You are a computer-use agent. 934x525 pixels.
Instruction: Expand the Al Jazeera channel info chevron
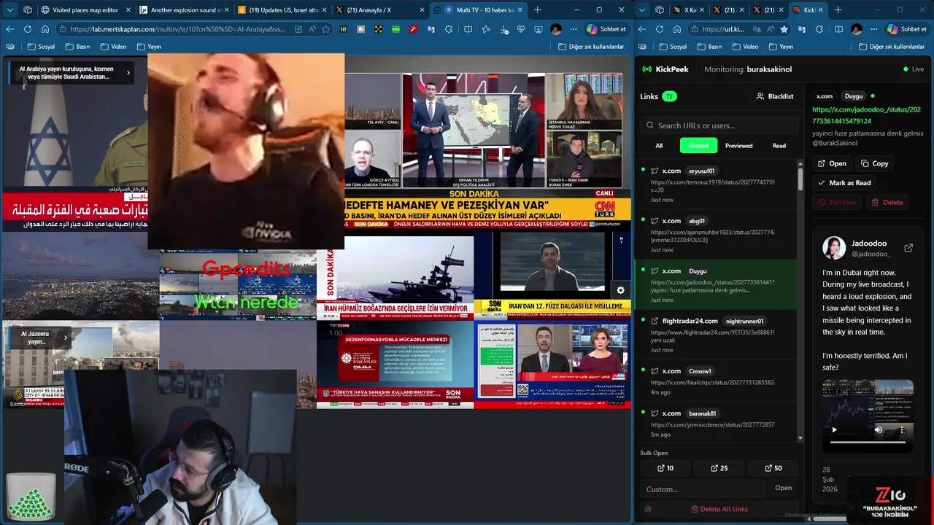(65, 338)
